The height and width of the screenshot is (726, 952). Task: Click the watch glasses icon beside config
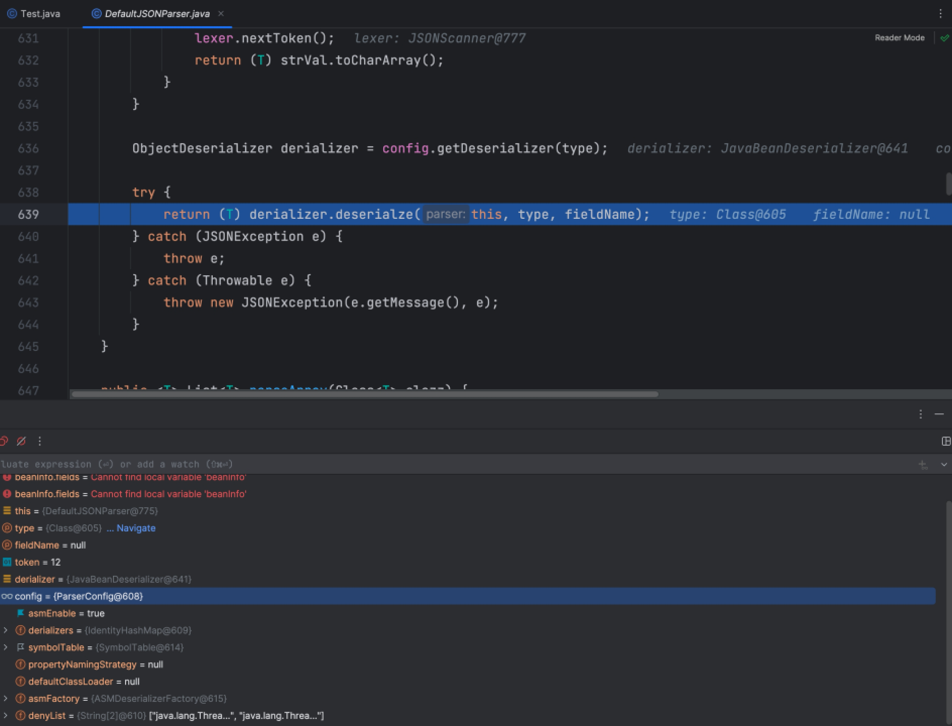point(7,596)
